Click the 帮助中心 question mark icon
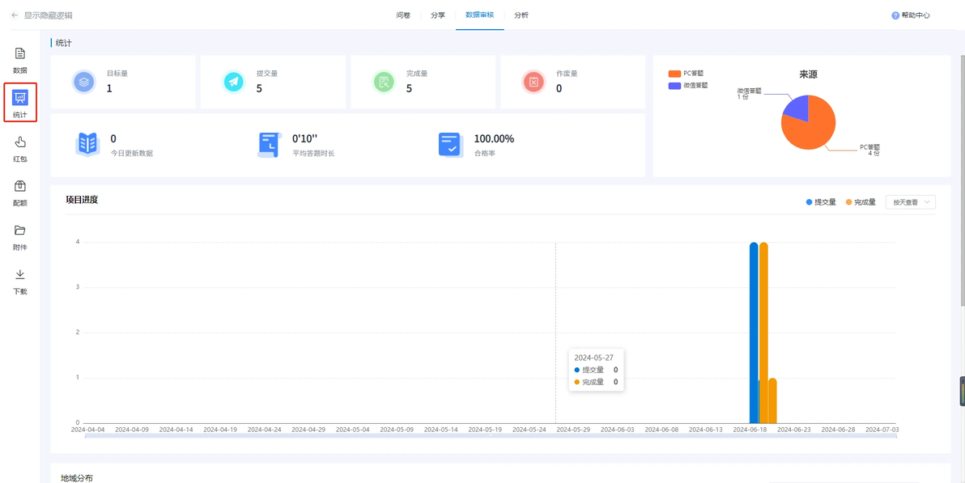This screenshot has width=965, height=483. tap(895, 15)
